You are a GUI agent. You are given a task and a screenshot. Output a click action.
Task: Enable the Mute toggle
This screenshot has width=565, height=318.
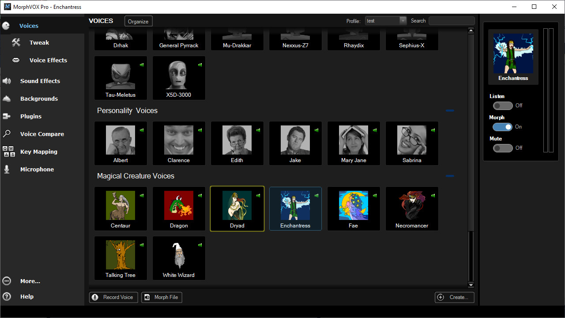coord(503,148)
